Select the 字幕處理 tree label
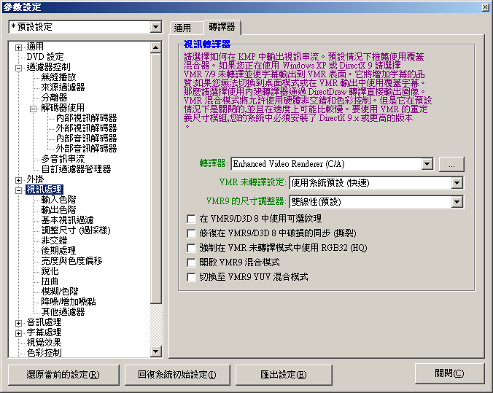 (x=44, y=332)
